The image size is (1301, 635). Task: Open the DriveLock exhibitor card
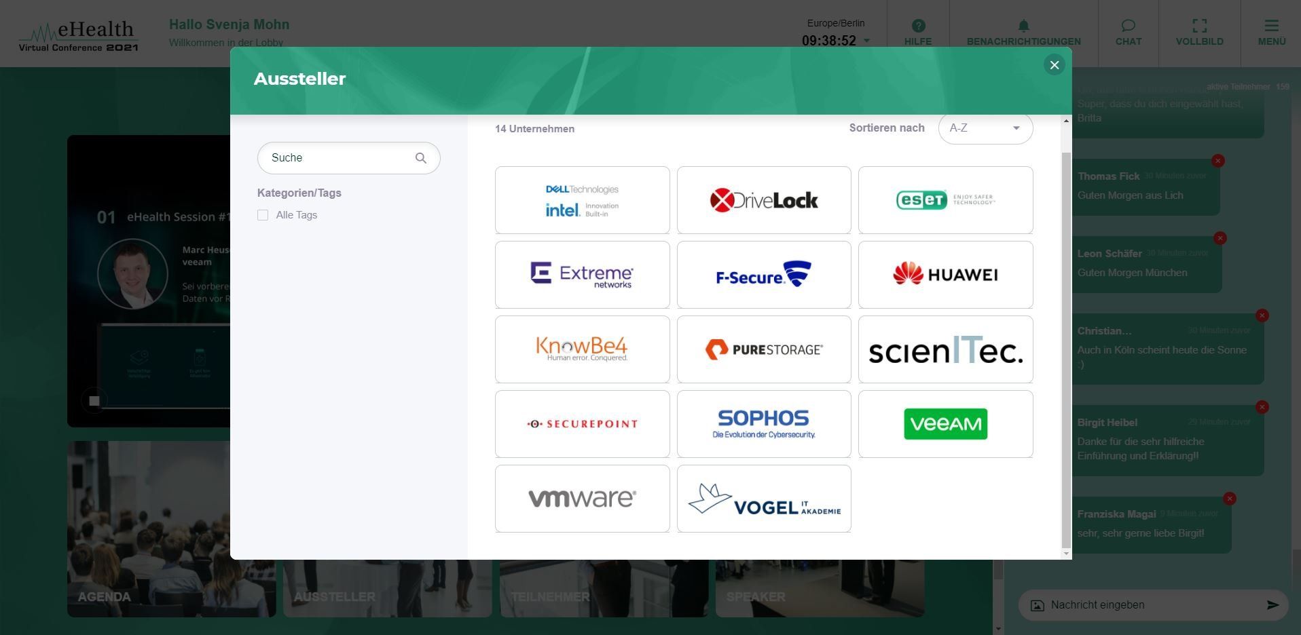click(764, 200)
